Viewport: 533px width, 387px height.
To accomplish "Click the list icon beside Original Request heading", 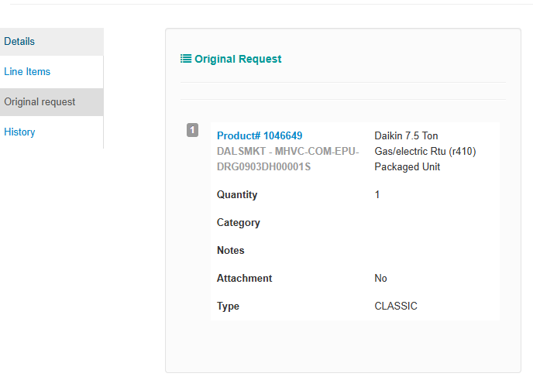I will [186, 59].
